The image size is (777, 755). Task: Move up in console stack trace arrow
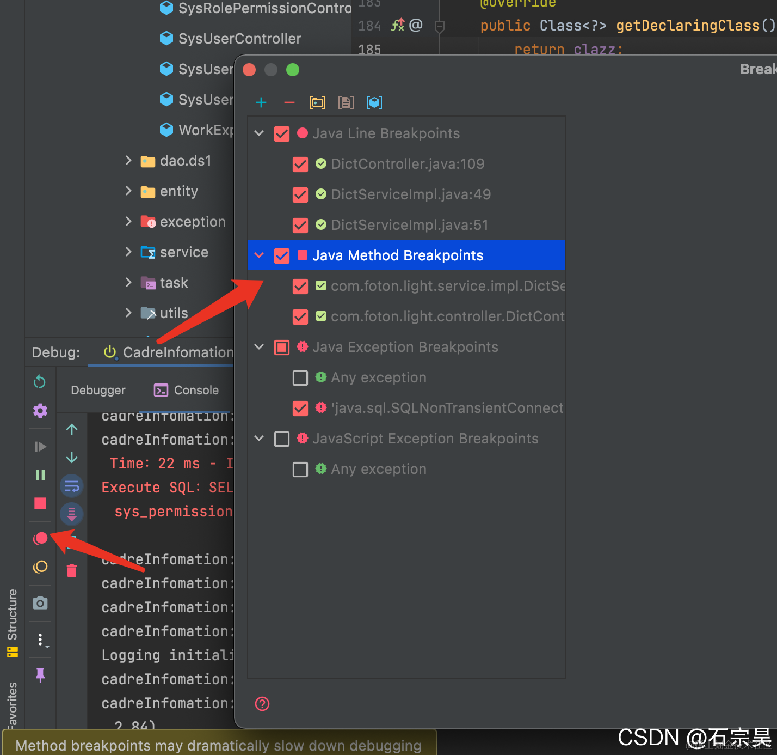click(x=72, y=429)
